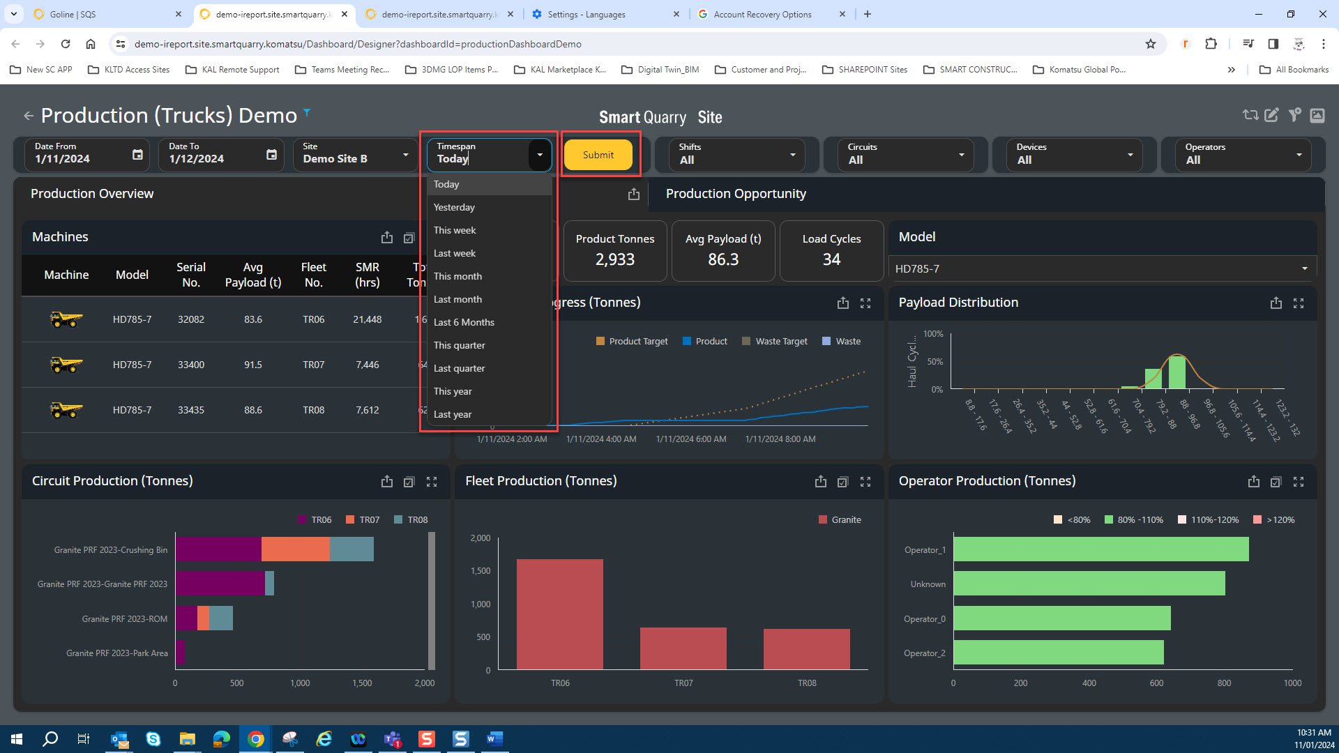The height and width of the screenshot is (753, 1339).
Task: Select Last year from the Timespan list
Action: point(489,414)
